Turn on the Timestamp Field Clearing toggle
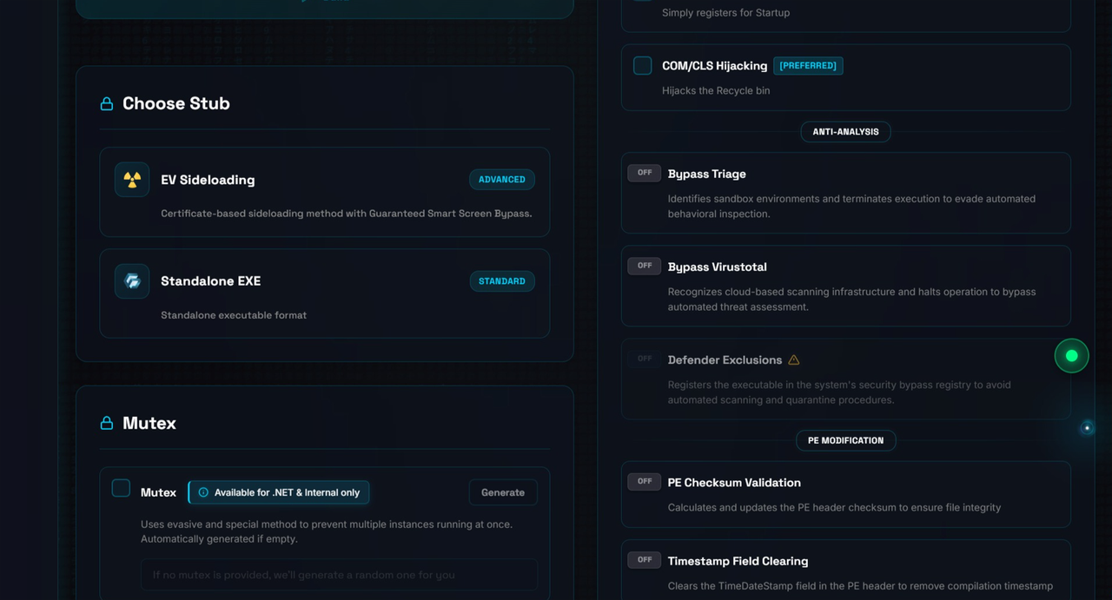Viewport: 1112px width, 600px height. point(645,560)
